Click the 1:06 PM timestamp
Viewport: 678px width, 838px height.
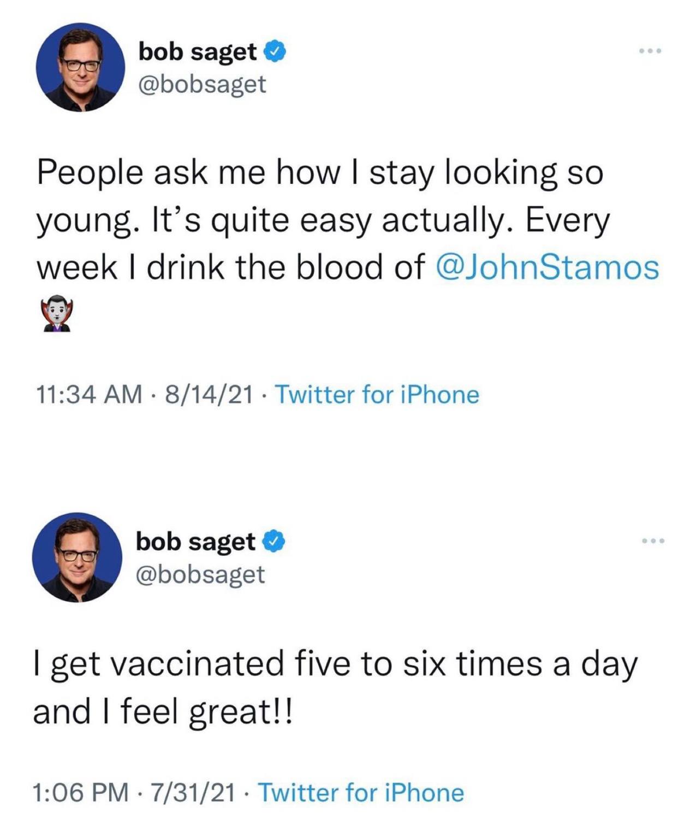[81, 793]
